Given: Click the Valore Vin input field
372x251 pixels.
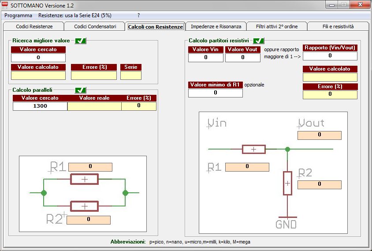Looking at the screenshot, I should pos(205,57).
